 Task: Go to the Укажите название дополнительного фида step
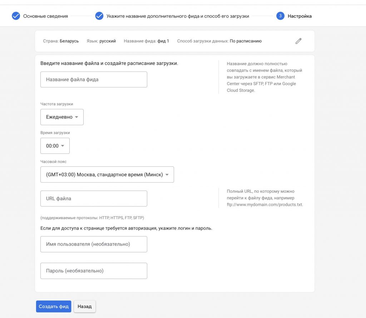click(x=178, y=16)
